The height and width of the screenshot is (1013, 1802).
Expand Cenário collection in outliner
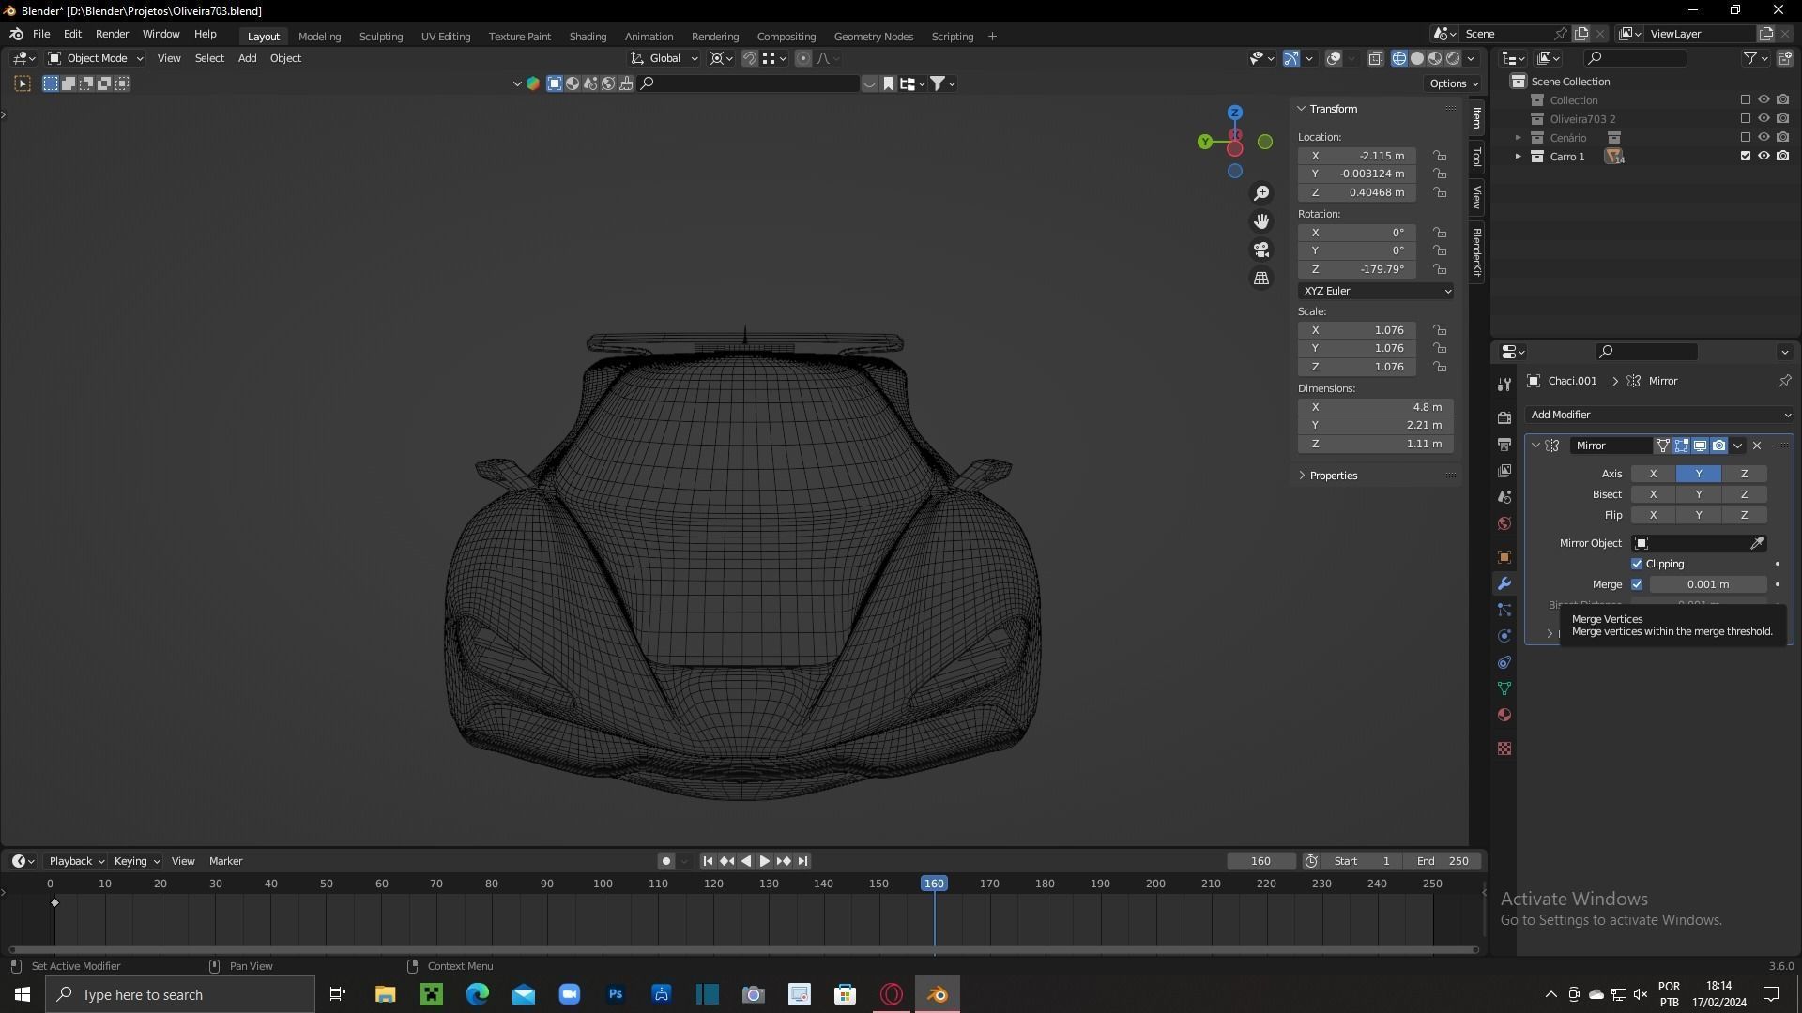tap(1518, 137)
